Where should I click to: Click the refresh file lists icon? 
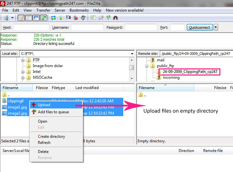(x=53, y=18)
